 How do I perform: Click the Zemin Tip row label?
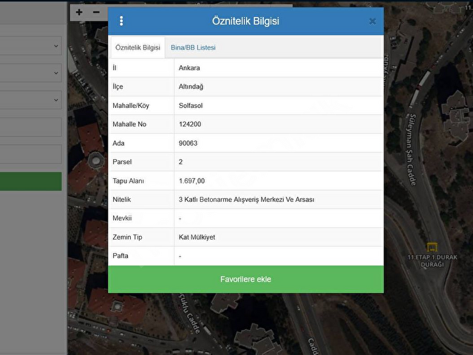click(x=127, y=237)
